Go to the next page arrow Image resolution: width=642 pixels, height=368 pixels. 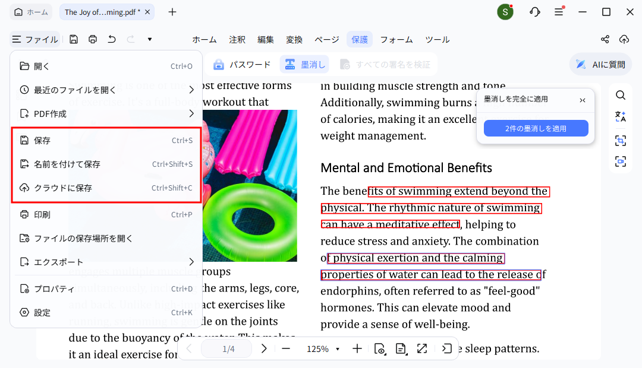(x=264, y=349)
